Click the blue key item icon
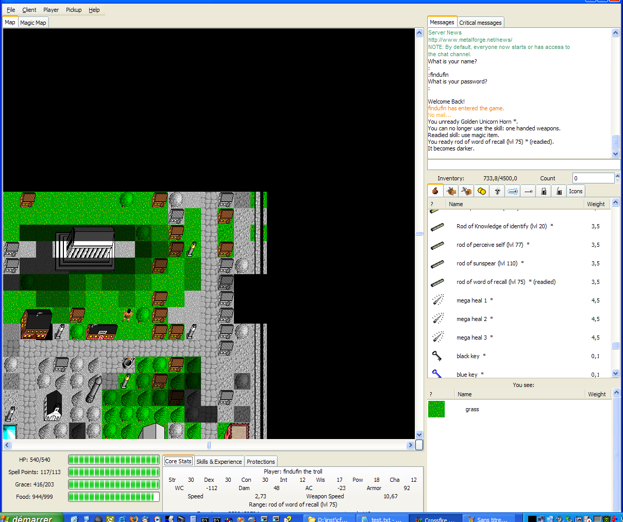Image resolution: width=623 pixels, height=522 pixels. pyautogui.click(x=437, y=374)
